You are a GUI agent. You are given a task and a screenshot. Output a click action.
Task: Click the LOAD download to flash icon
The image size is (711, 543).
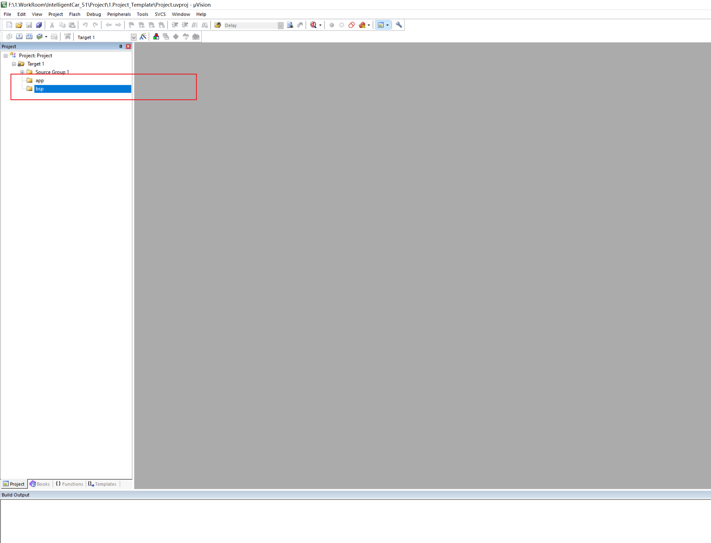pos(67,36)
